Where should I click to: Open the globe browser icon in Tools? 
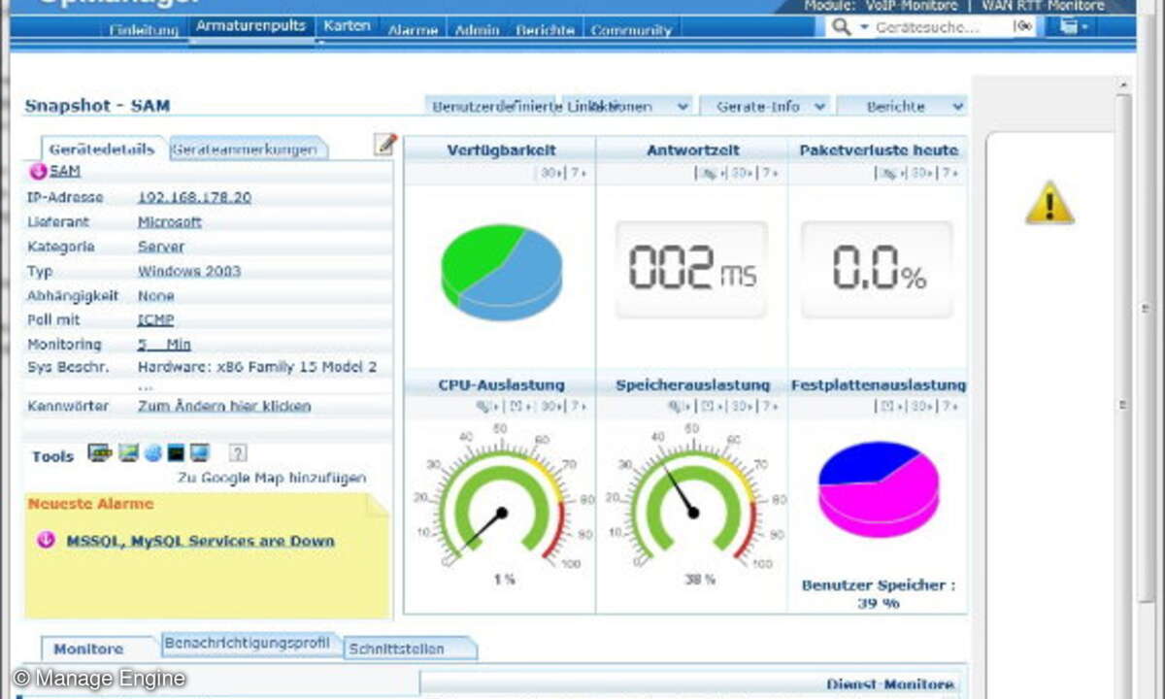point(152,453)
